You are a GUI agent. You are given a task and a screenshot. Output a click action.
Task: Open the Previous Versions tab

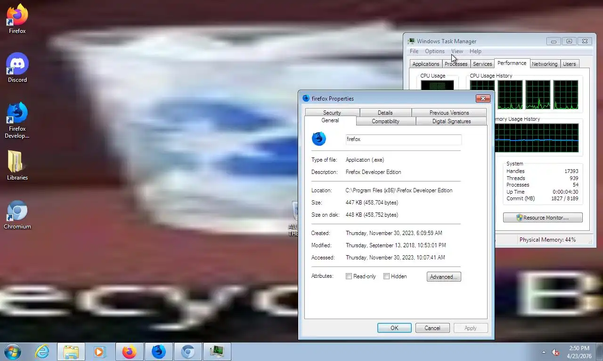tap(449, 113)
